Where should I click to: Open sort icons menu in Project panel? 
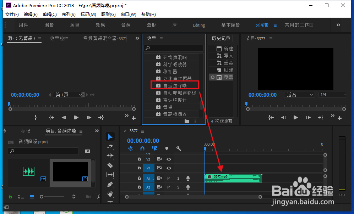[74, 197]
